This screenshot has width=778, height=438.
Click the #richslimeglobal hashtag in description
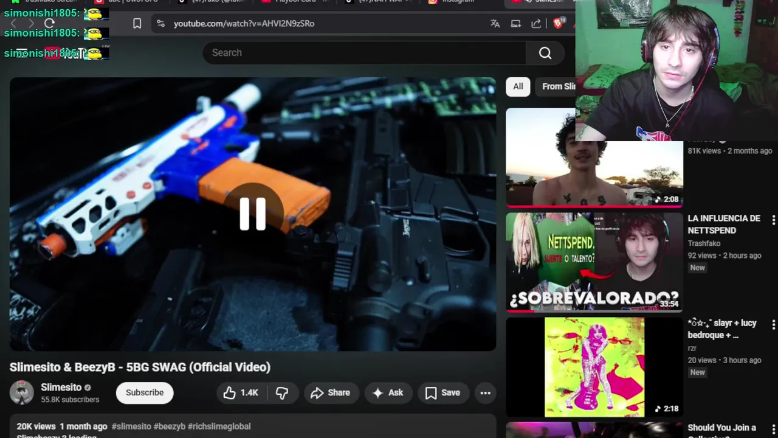pyautogui.click(x=219, y=426)
